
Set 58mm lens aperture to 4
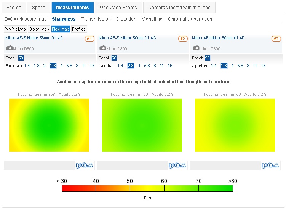pyautogui.click(x=61, y=66)
